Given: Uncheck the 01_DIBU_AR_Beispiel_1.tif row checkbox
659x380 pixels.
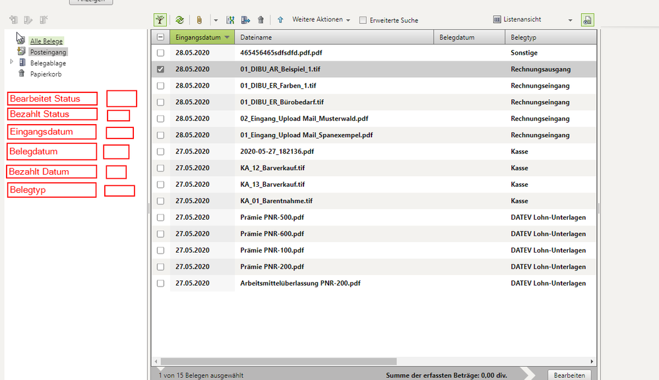Looking at the screenshot, I should click(x=160, y=69).
